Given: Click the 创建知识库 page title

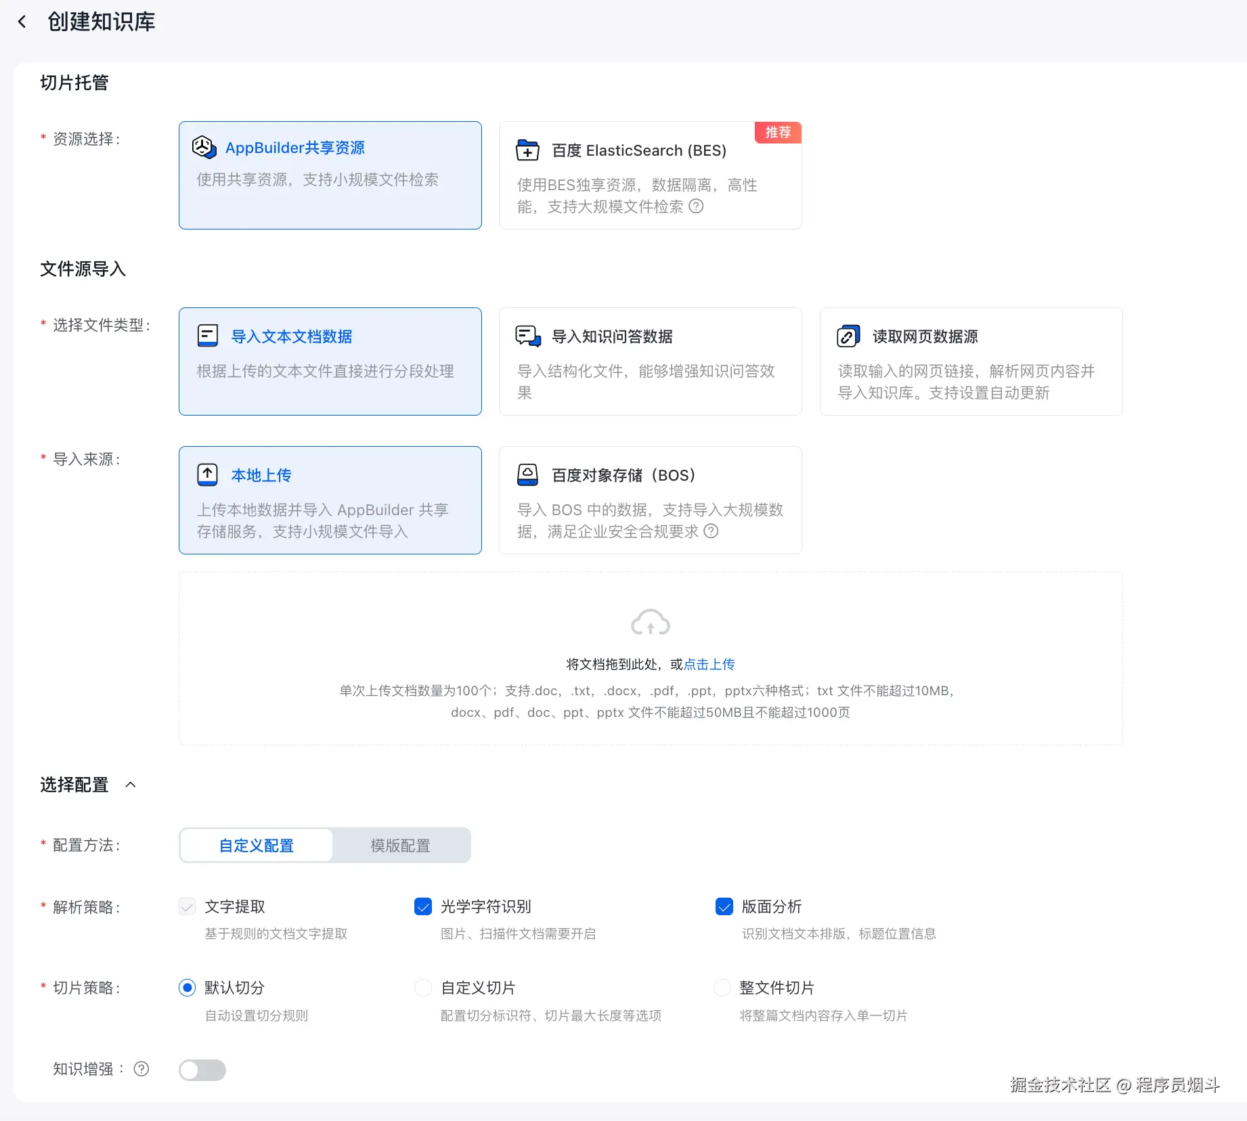Looking at the screenshot, I should tap(102, 22).
